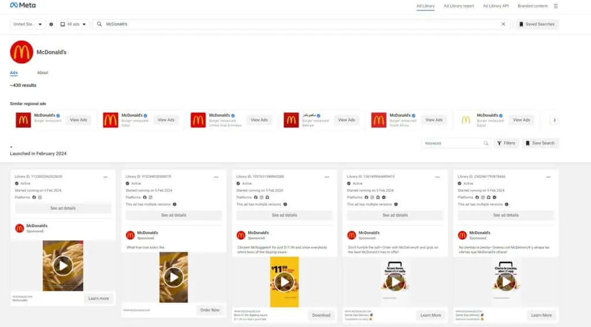Click the multiple versions info icon on the Spanish ad
Image resolution: width=591 pixels, height=327 pixels.
click(x=507, y=205)
